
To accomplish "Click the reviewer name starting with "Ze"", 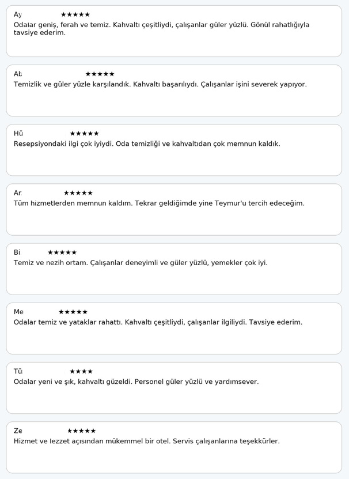I will point(18,431).
